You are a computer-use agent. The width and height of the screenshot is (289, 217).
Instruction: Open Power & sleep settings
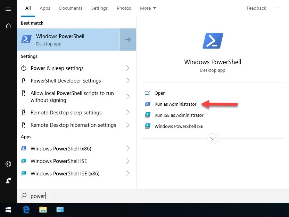tap(57, 68)
